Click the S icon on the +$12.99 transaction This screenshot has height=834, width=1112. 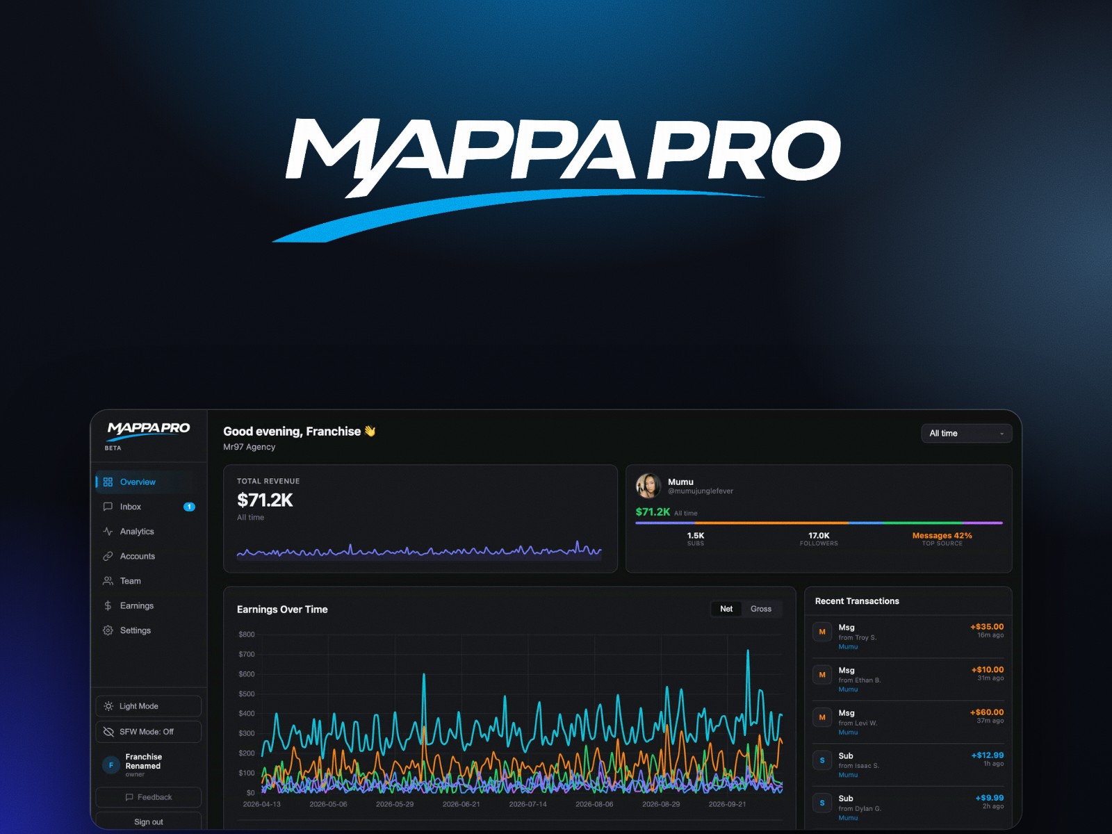pyautogui.click(x=822, y=760)
